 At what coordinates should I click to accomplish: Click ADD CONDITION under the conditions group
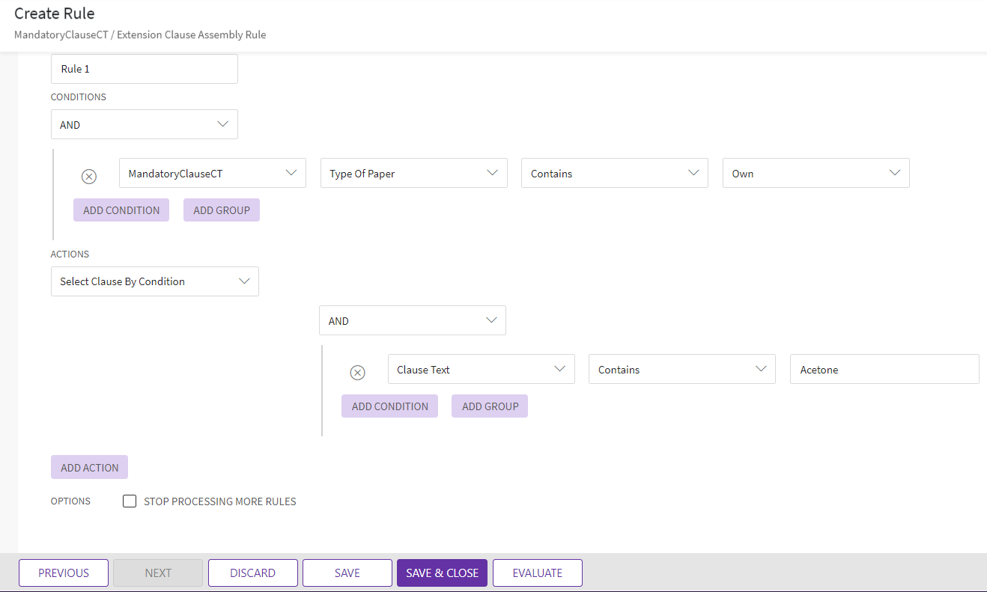tap(121, 210)
